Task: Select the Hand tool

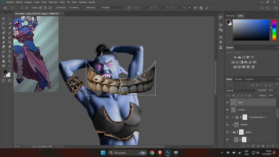Action: pyautogui.click(x=3, y=61)
